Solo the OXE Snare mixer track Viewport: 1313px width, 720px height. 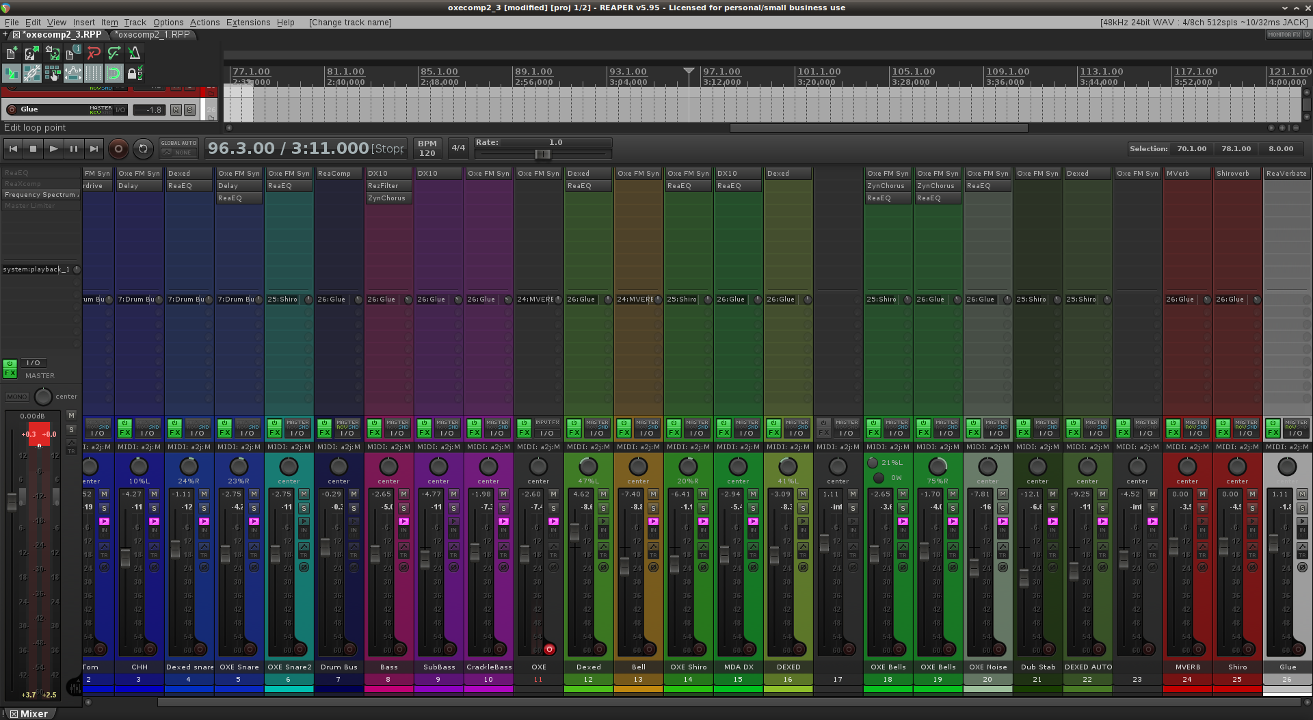(x=254, y=508)
